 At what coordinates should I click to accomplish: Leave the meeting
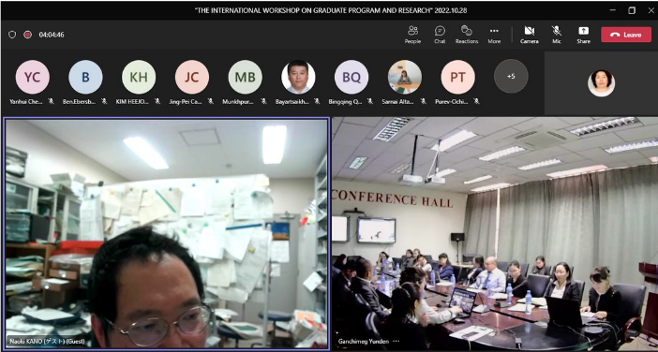[626, 35]
